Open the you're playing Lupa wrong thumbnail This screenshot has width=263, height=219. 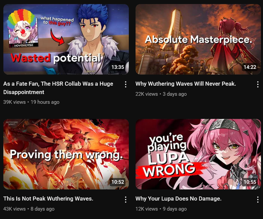tap(198, 154)
